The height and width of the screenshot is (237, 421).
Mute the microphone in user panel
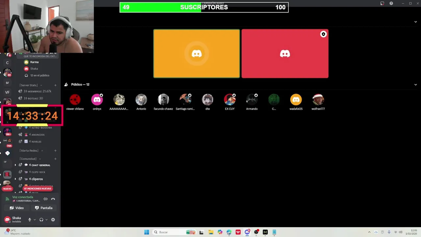coord(30,220)
